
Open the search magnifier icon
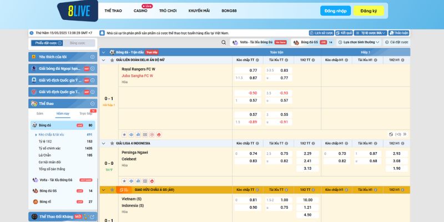224,43
